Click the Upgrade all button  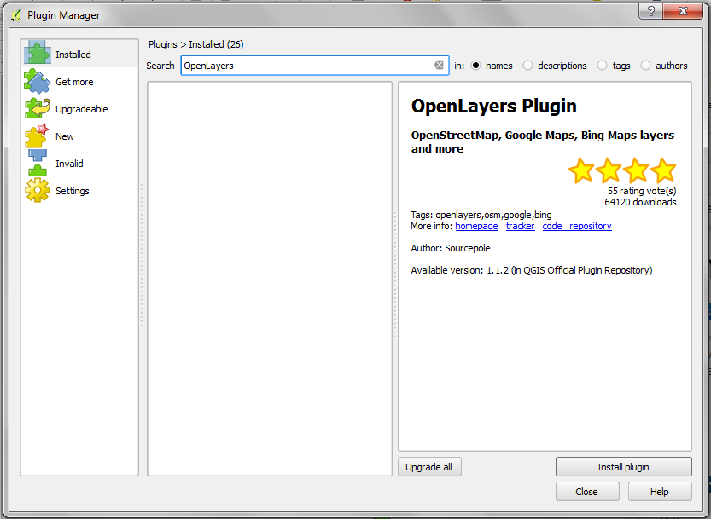tap(429, 467)
